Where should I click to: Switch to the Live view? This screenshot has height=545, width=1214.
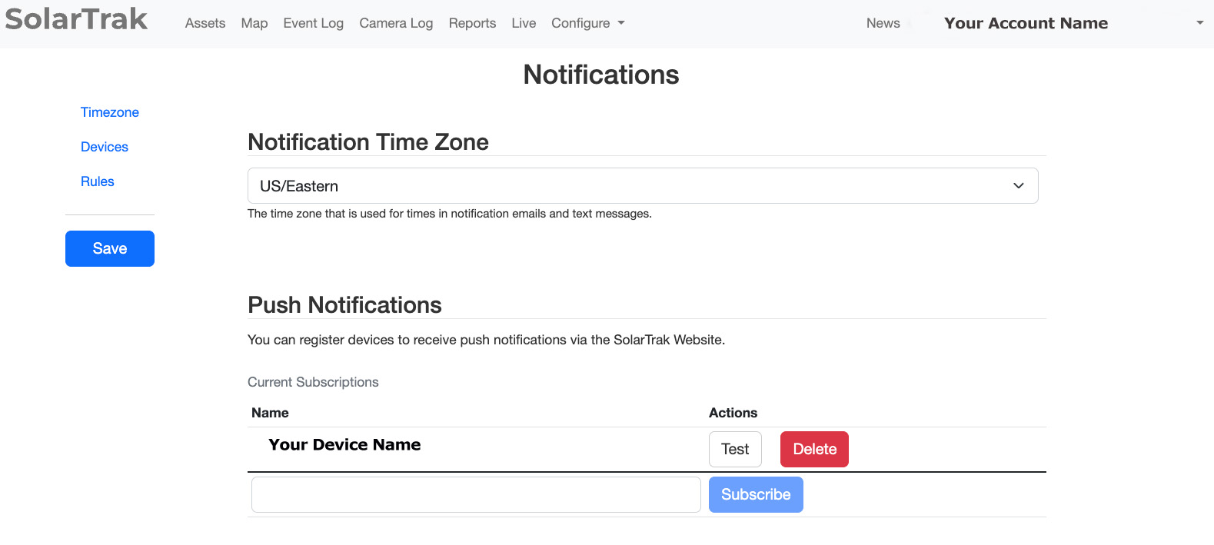point(524,23)
